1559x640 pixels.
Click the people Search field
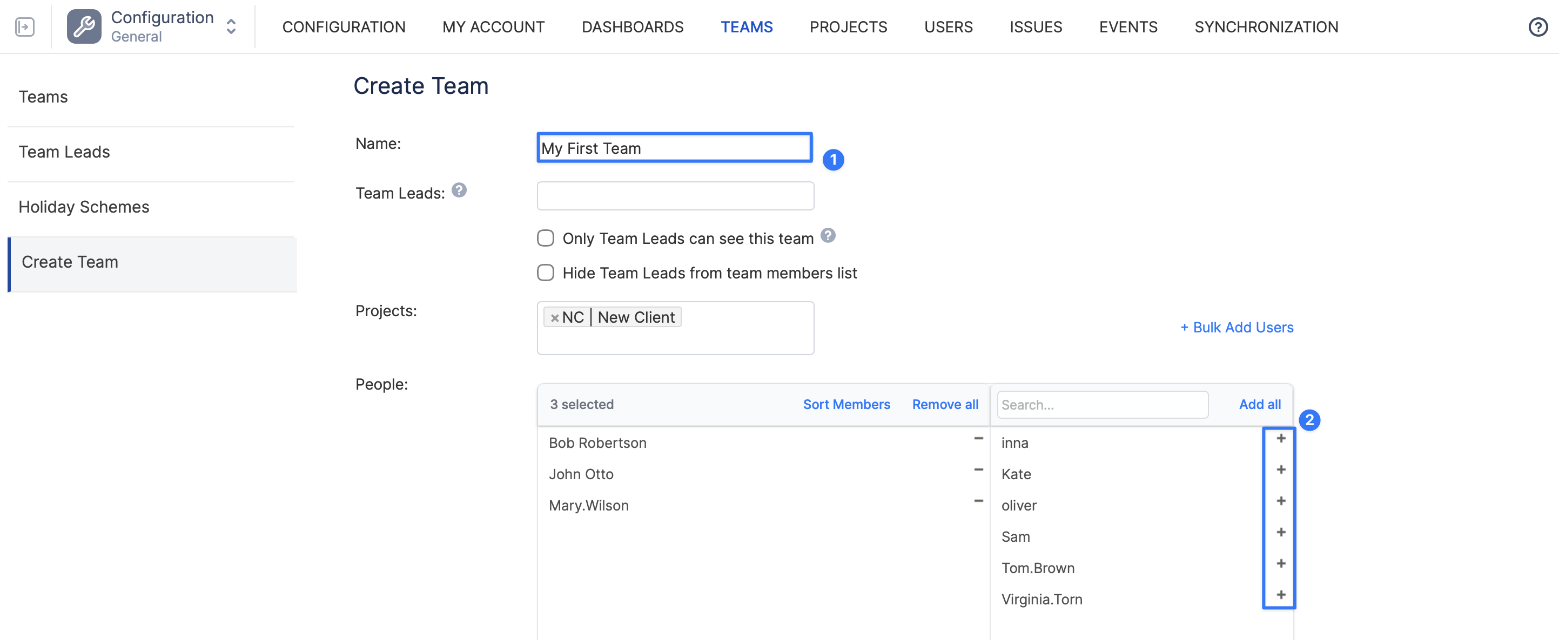[x=1102, y=404]
